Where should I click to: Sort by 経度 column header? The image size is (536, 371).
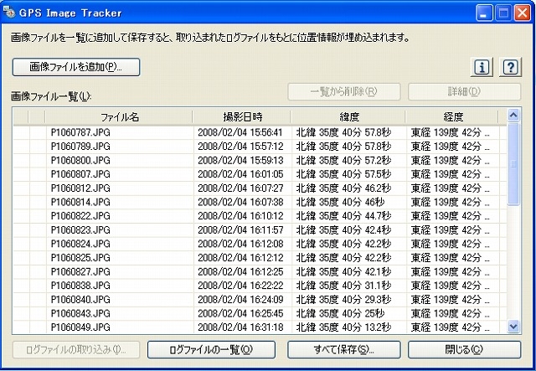(x=452, y=117)
